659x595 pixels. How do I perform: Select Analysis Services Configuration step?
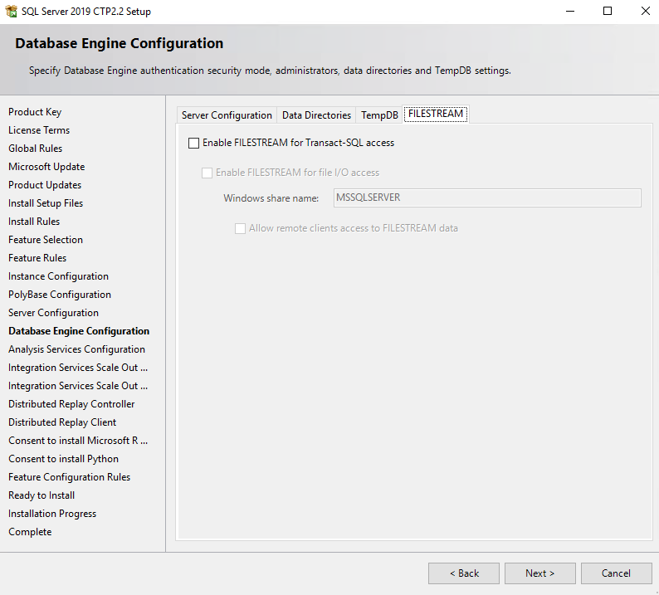[x=77, y=349]
